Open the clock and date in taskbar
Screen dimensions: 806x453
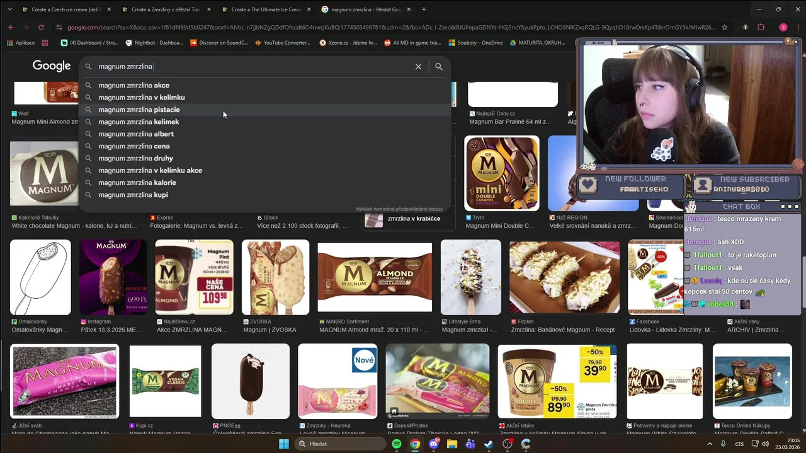coord(788,444)
